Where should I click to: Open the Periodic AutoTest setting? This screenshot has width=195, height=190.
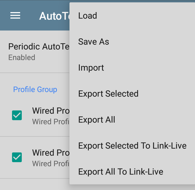pos(35,52)
